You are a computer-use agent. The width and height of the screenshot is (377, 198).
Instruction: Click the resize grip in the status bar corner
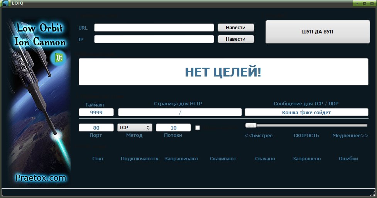point(373,193)
